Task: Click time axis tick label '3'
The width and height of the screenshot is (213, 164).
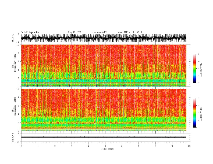Action: (72, 146)
